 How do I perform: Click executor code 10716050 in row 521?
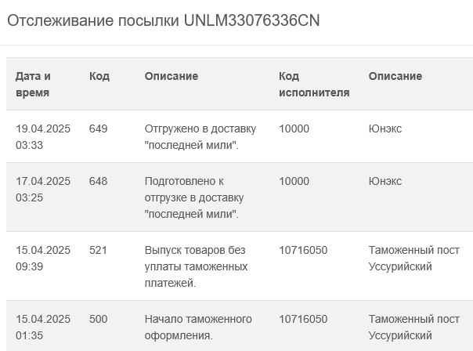(303, 250)
